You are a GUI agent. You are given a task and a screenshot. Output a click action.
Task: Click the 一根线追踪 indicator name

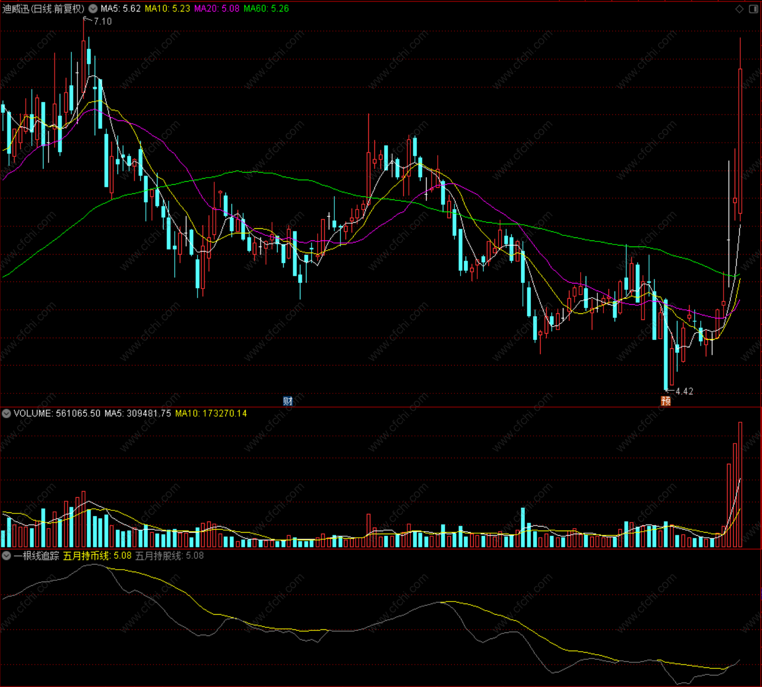(x=36, y=556)
